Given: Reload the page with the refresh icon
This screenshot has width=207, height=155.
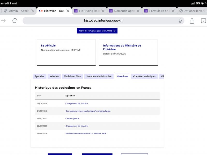Looking at the screenshot, I should (15, 21).
